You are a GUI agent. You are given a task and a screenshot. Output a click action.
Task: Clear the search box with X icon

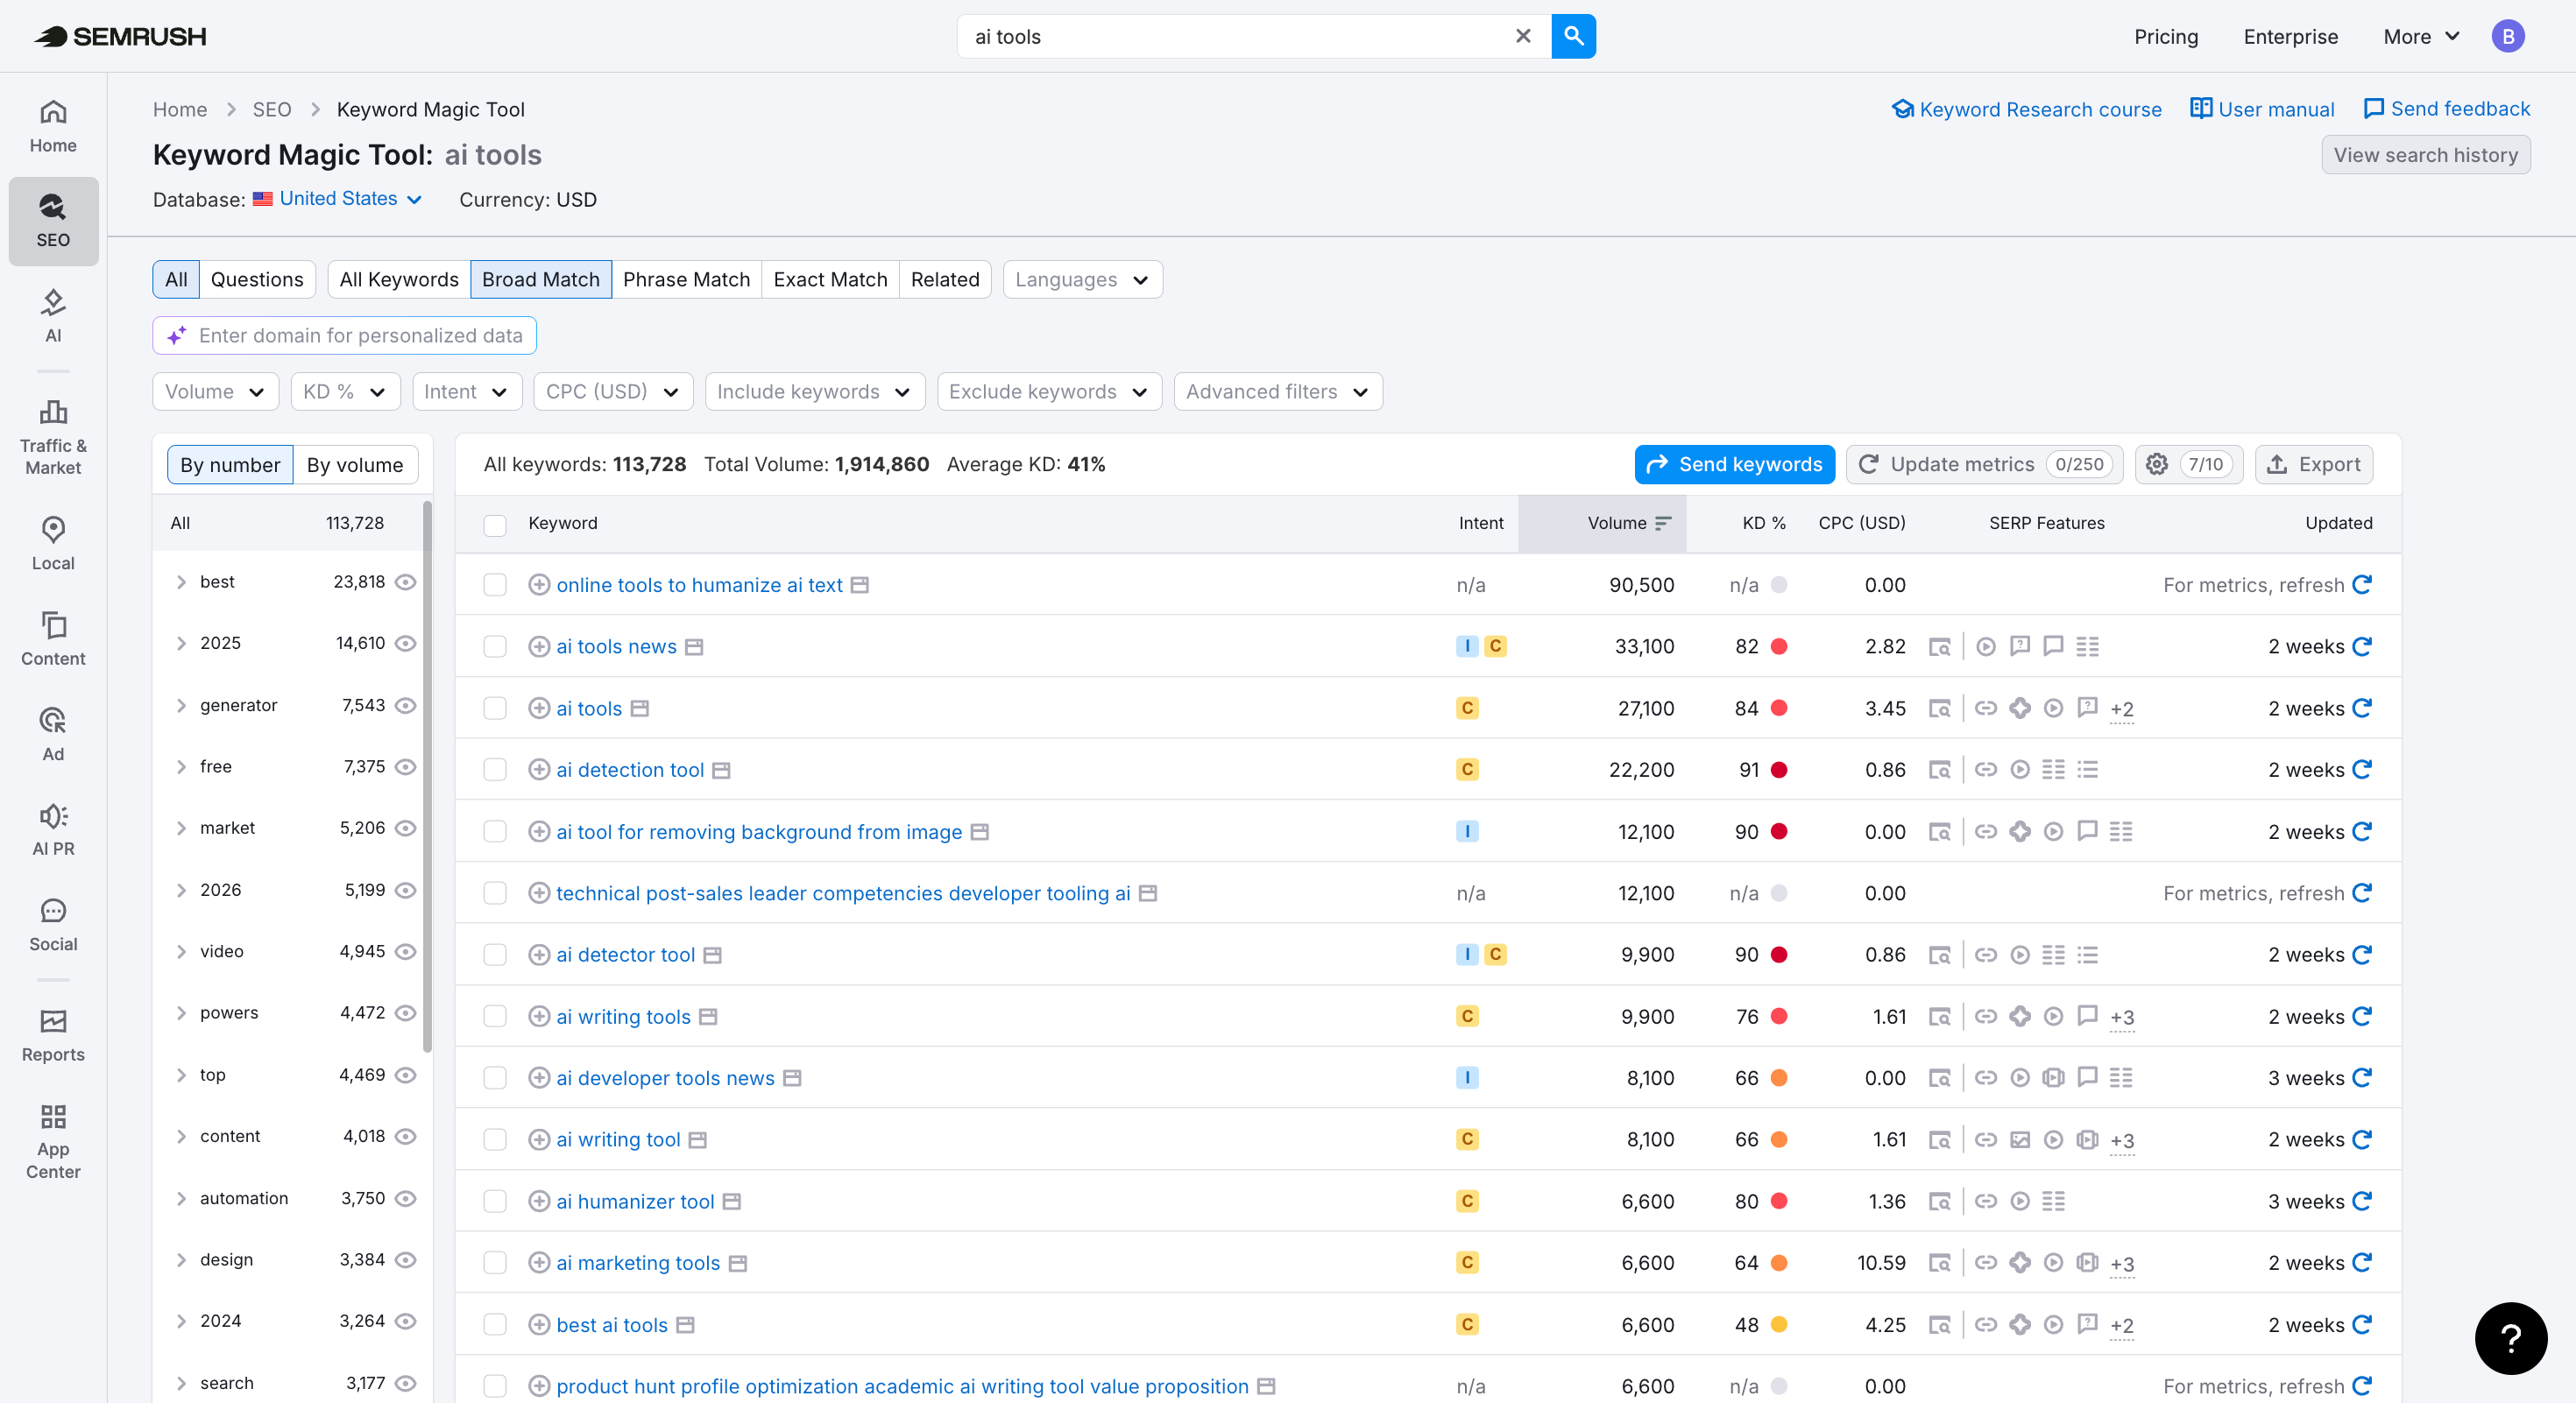pos(1523,36)
